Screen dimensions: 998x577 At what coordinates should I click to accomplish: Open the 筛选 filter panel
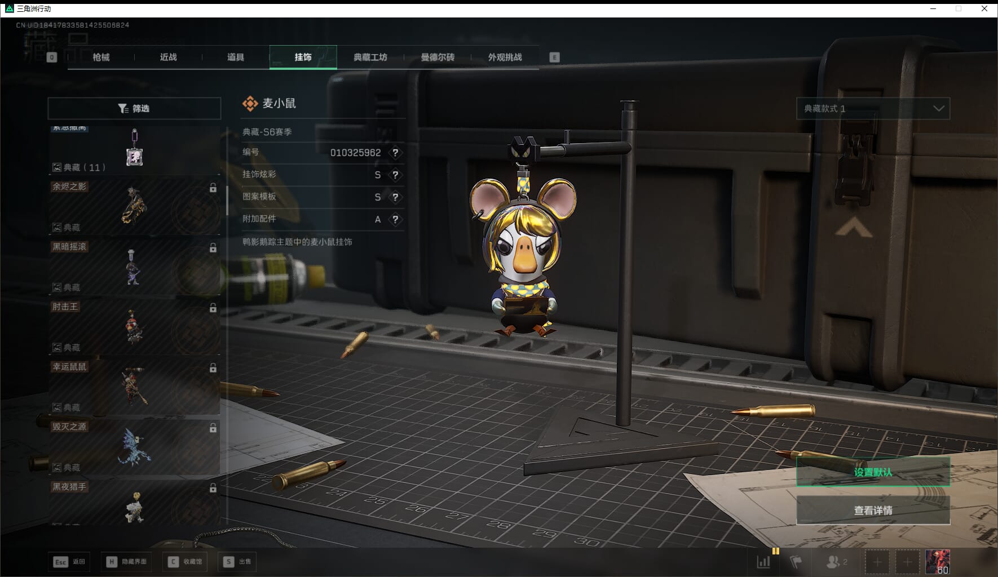point(134,108)
